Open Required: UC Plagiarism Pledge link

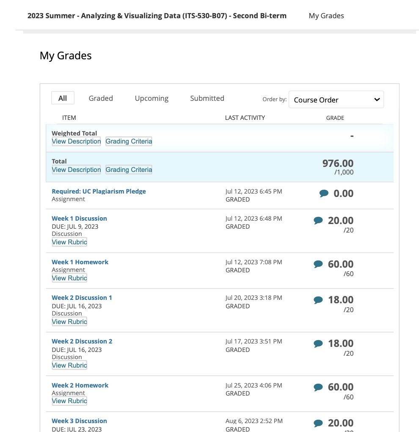99,191
